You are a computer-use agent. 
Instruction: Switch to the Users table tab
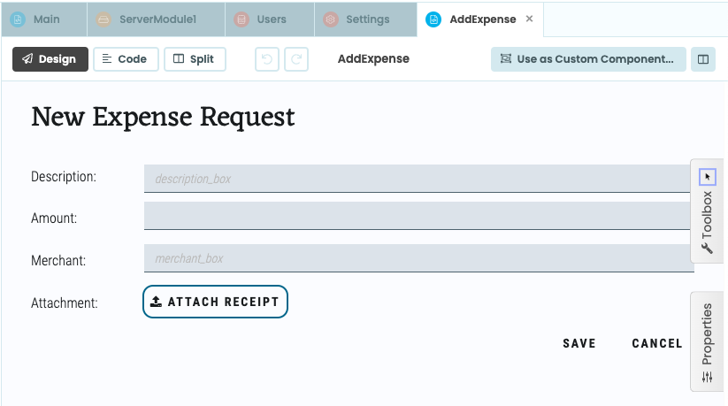[263, 19]
